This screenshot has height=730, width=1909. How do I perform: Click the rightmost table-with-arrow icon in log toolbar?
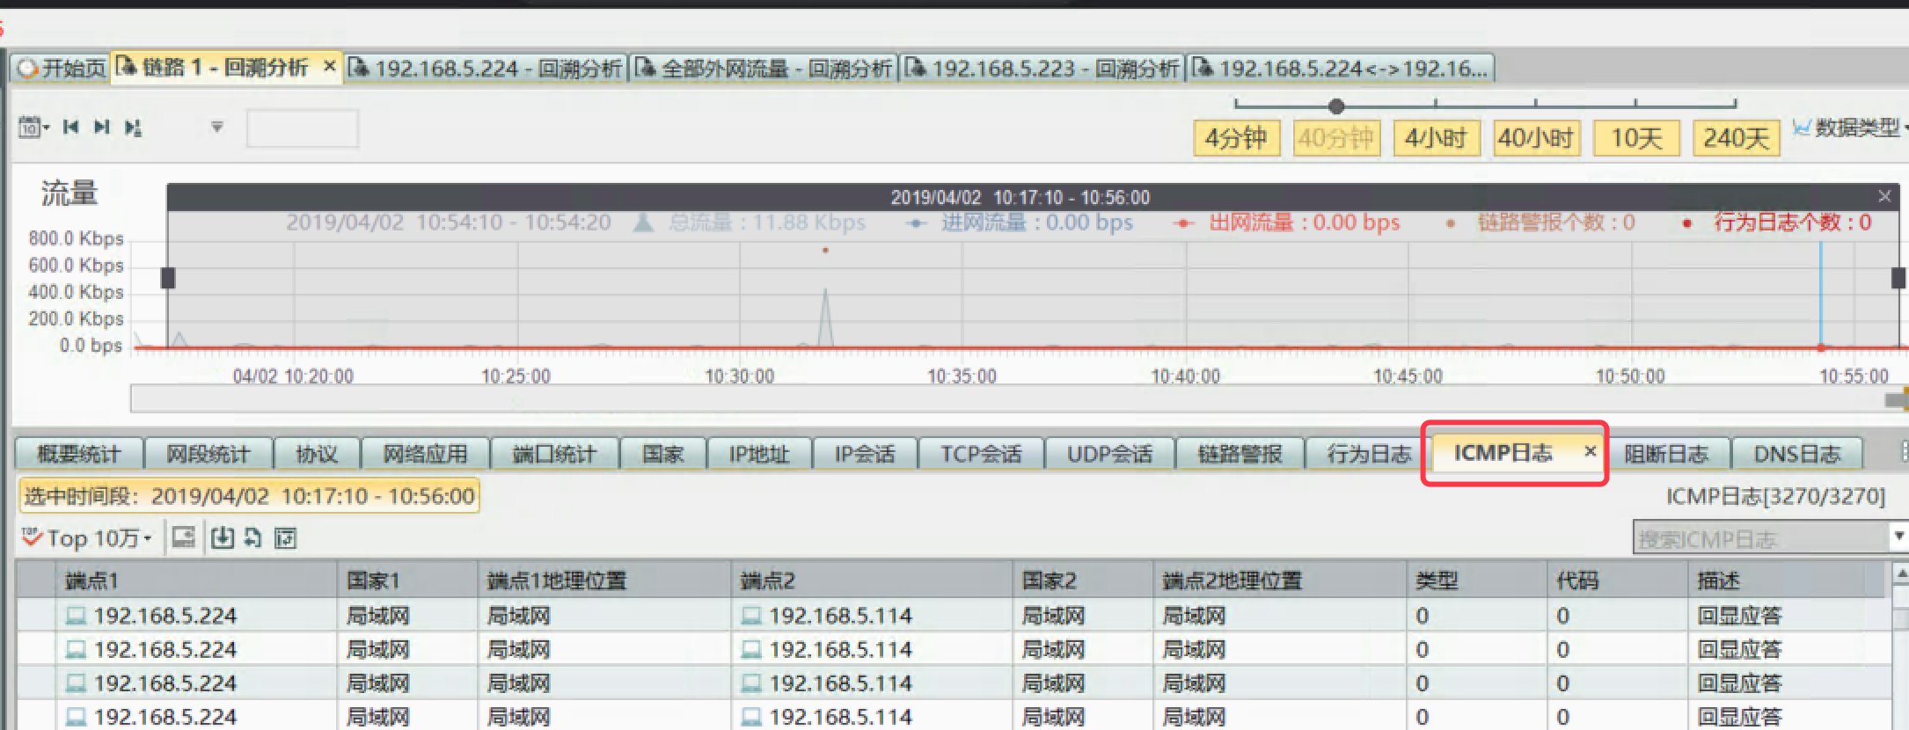[x=286, y=537]
